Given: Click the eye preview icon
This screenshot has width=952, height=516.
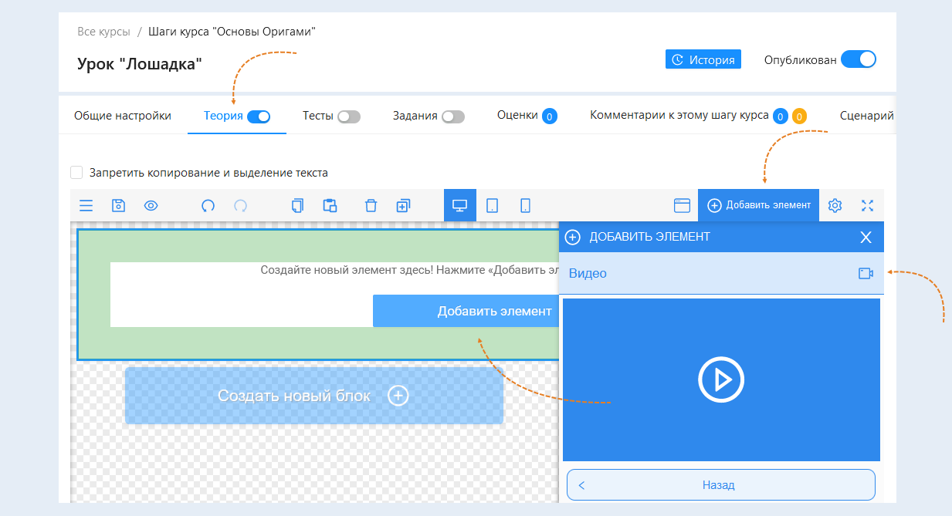Looking at the screenshot, I should (151, 205).
